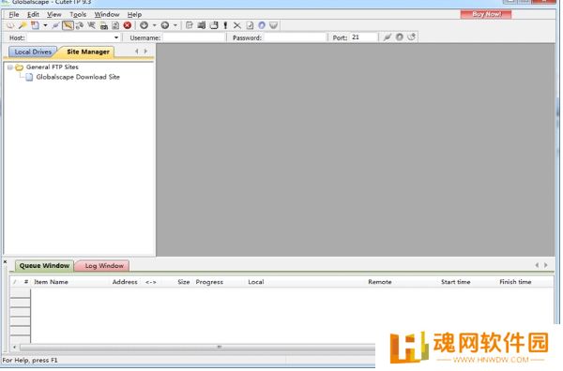Click the printer icon in the toolbar

[104, 25]
